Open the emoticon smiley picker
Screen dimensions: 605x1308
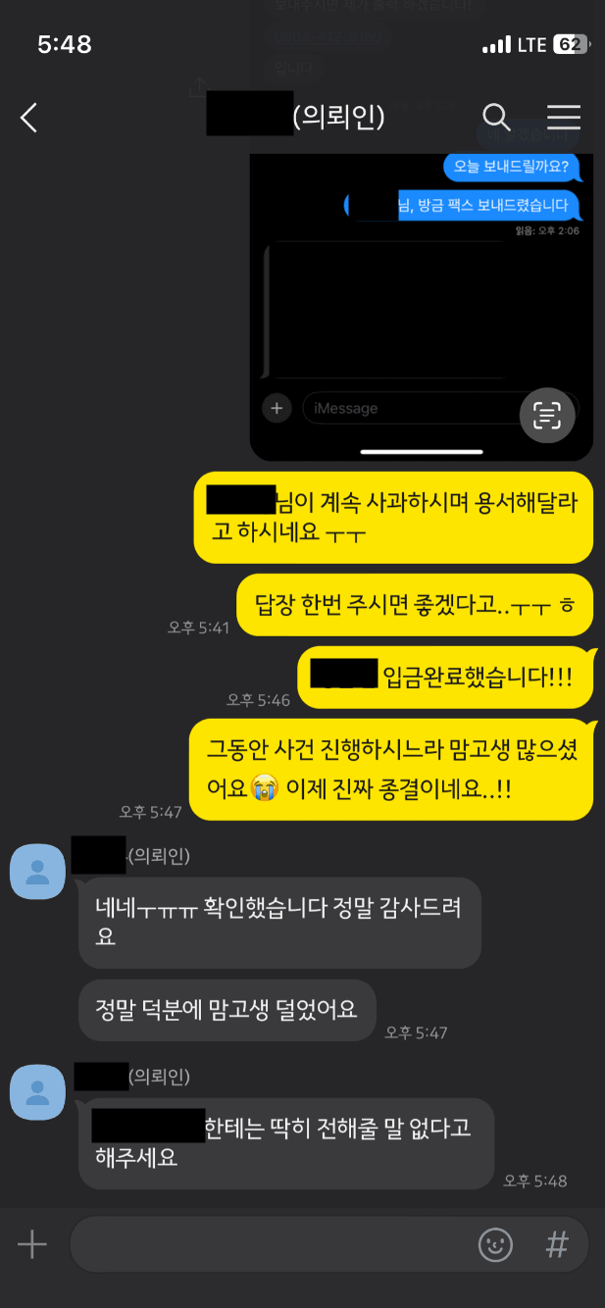[x=496, y=1245]
